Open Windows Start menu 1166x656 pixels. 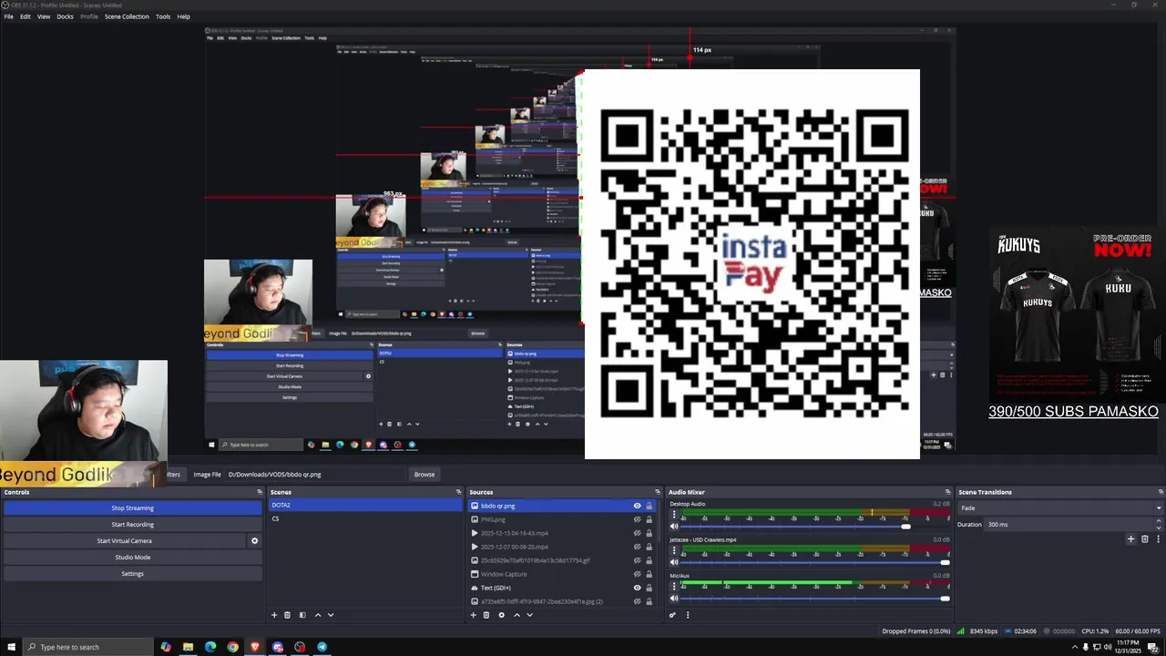[11, 647]
